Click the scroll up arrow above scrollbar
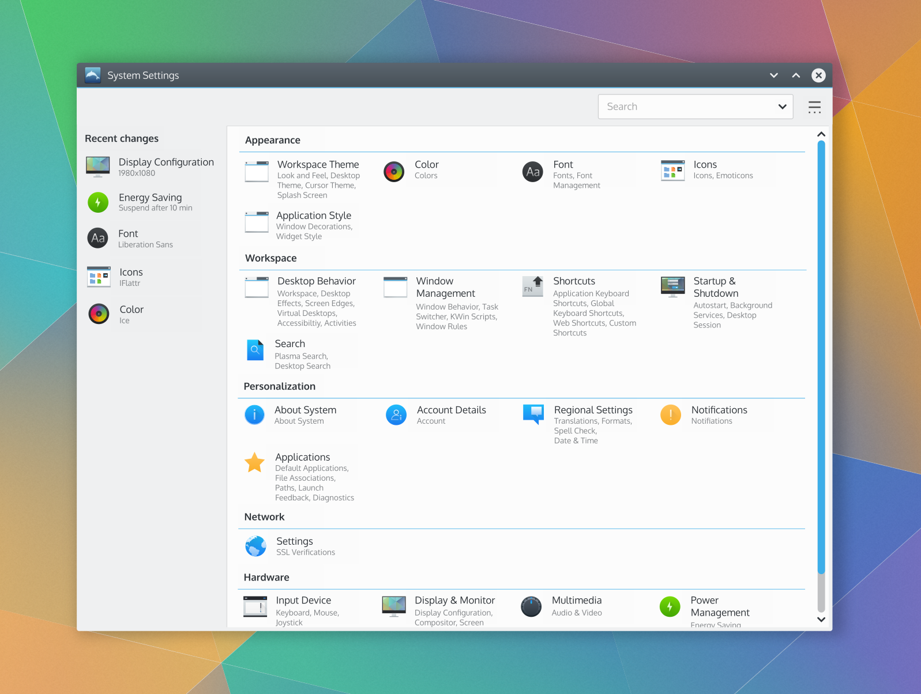This screenshot has height=694, width=921. click(821, 135)
